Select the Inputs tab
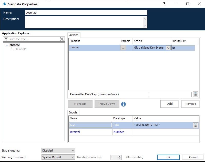This screenshot has height=162, width=205. (74, 112)
